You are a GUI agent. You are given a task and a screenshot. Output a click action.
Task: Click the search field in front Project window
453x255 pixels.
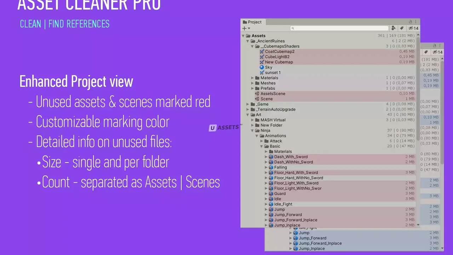click(339, 28)
